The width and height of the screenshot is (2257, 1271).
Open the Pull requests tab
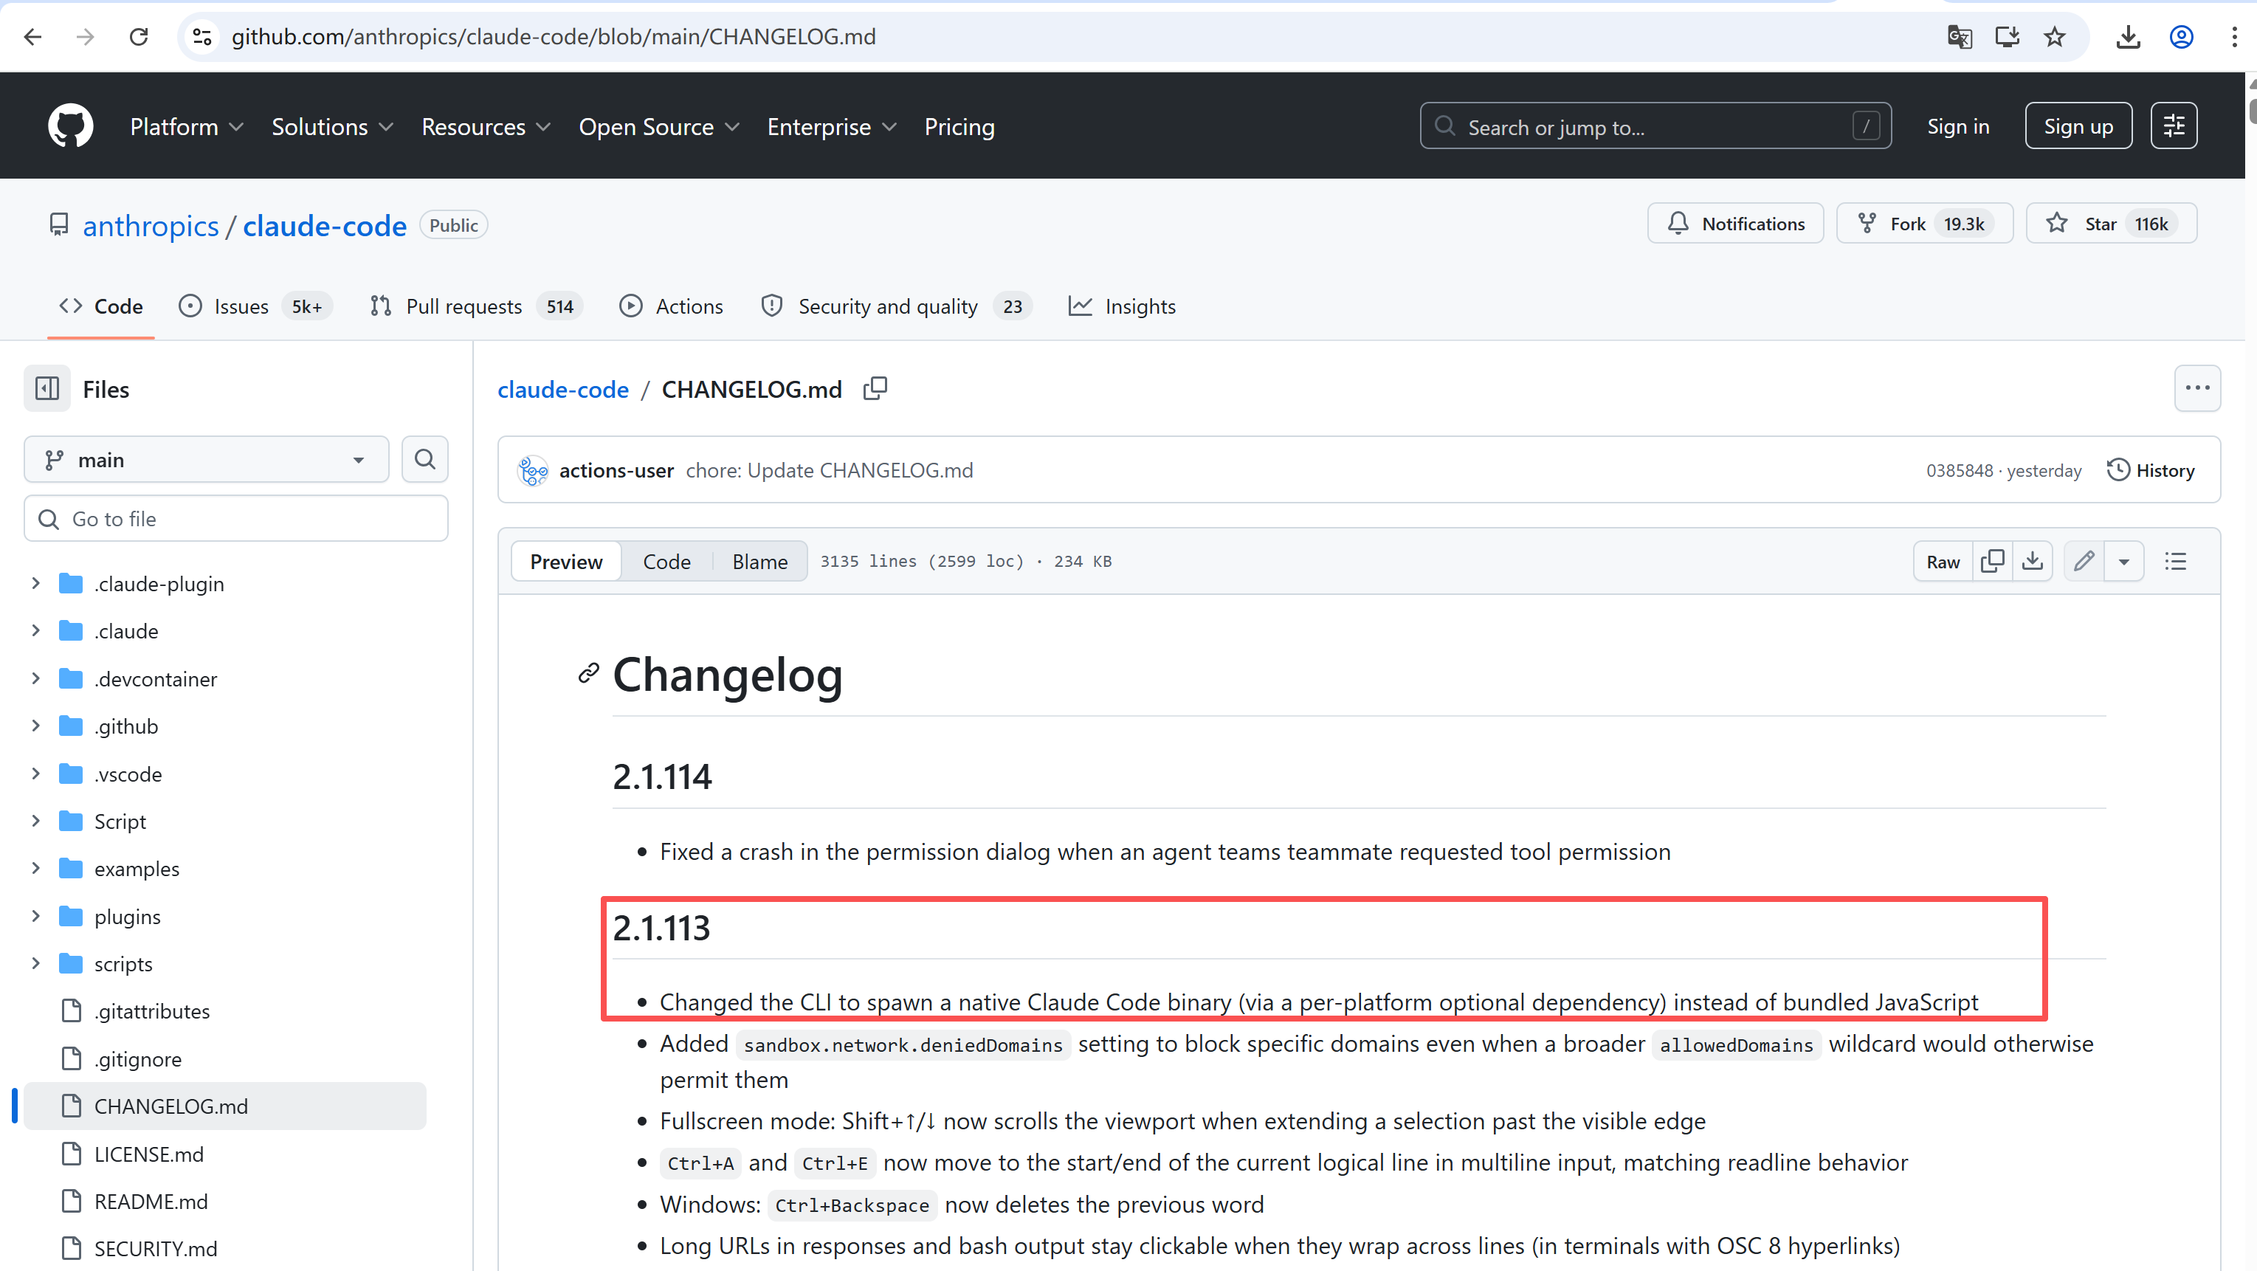pos(476,306)
